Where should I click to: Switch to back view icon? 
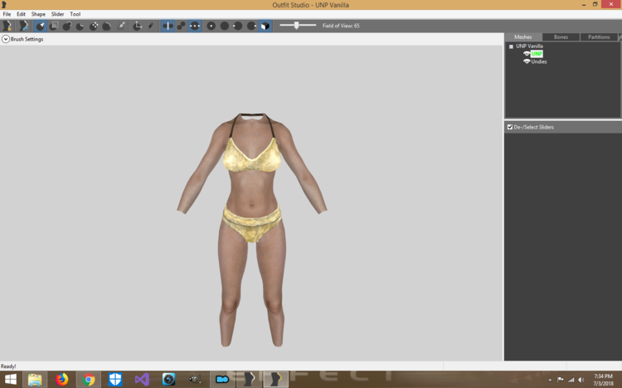(225, 26)
